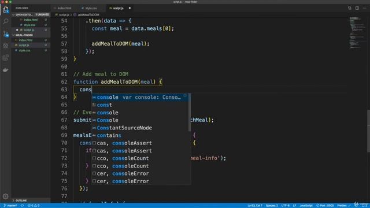This screenshot has width=370, height=208.
Task: Open the Explorer view in activity bar
Action: point(5,10)
